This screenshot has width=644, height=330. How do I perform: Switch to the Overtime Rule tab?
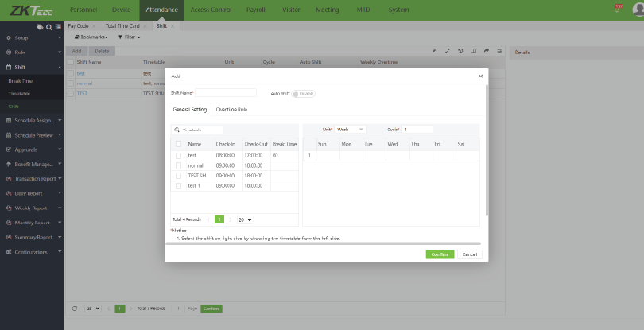231,110
